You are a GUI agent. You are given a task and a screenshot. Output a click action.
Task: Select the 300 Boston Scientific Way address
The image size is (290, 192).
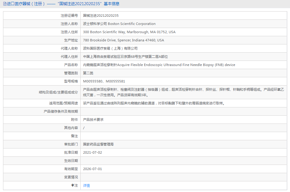click(x=129, y=32)
